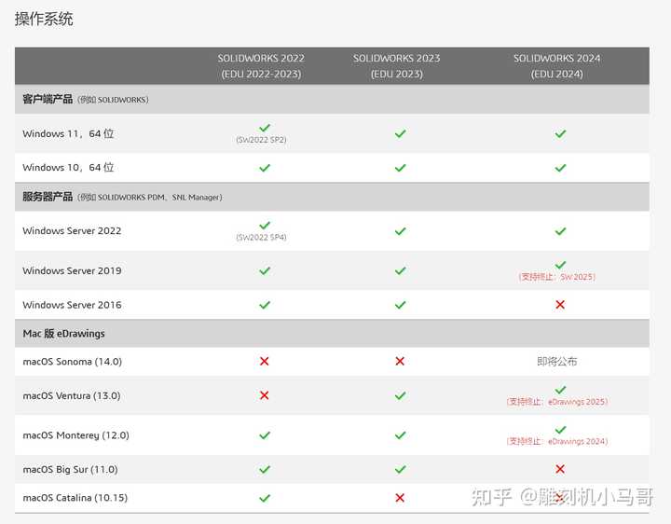The image size is (671, 524).
Task: Click Windows Server 2019 checkmark under 2022
Action: (265, 270)
